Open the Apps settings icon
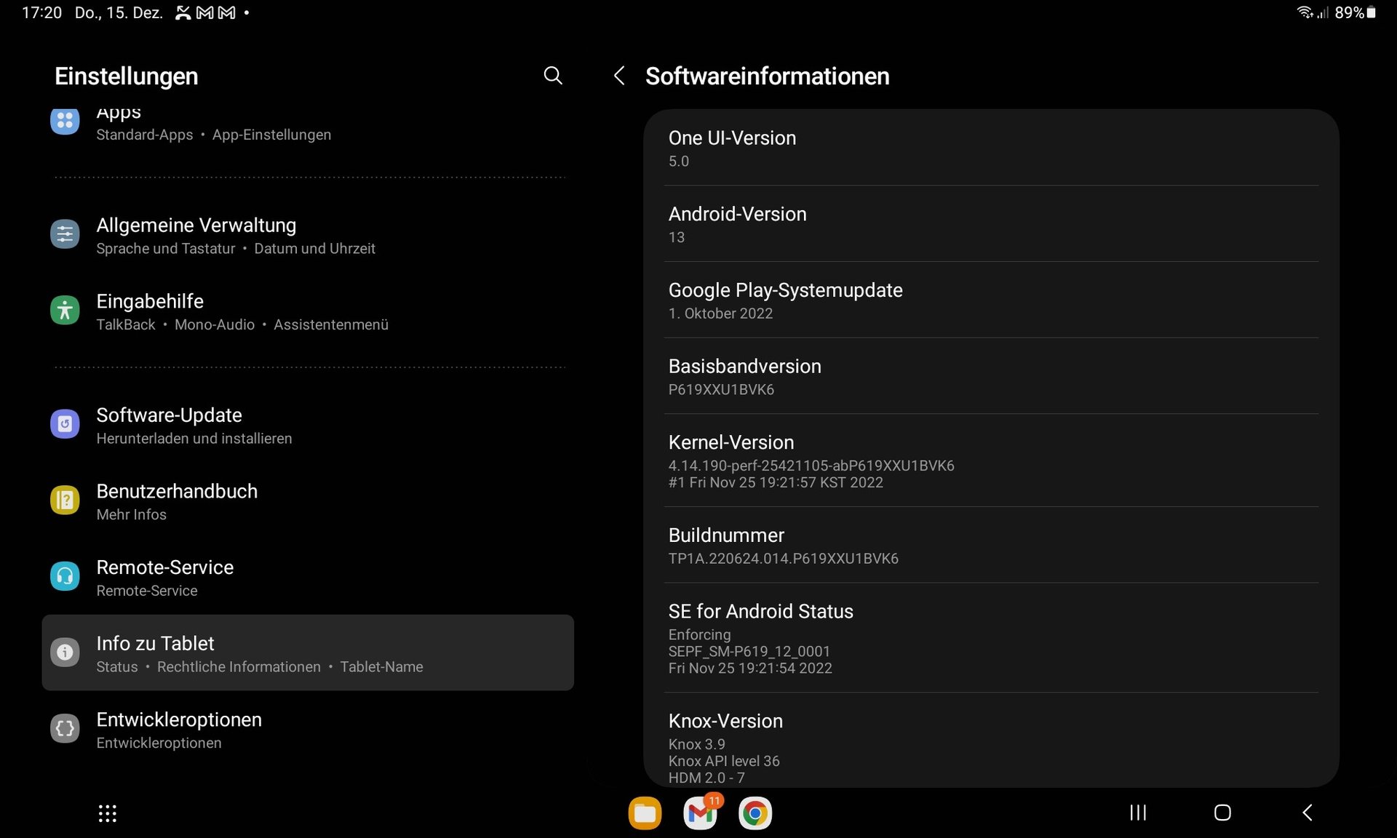 pyautogui.click(x=65, y=121)
